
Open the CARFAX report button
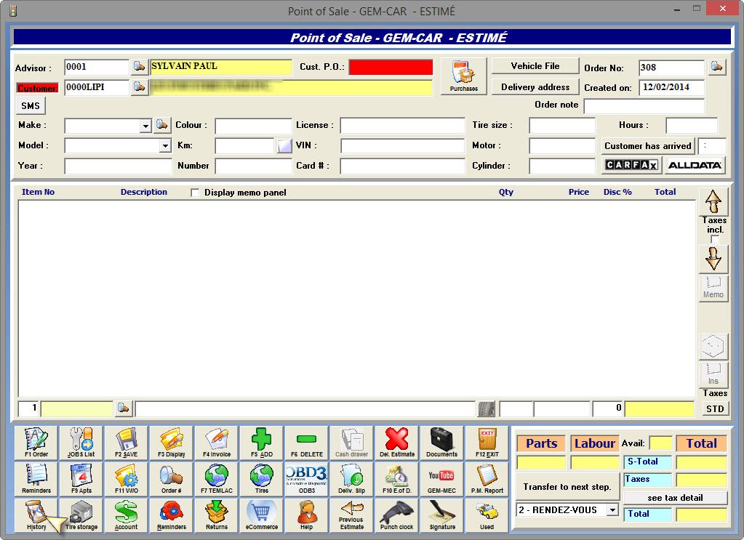point(631,165)
